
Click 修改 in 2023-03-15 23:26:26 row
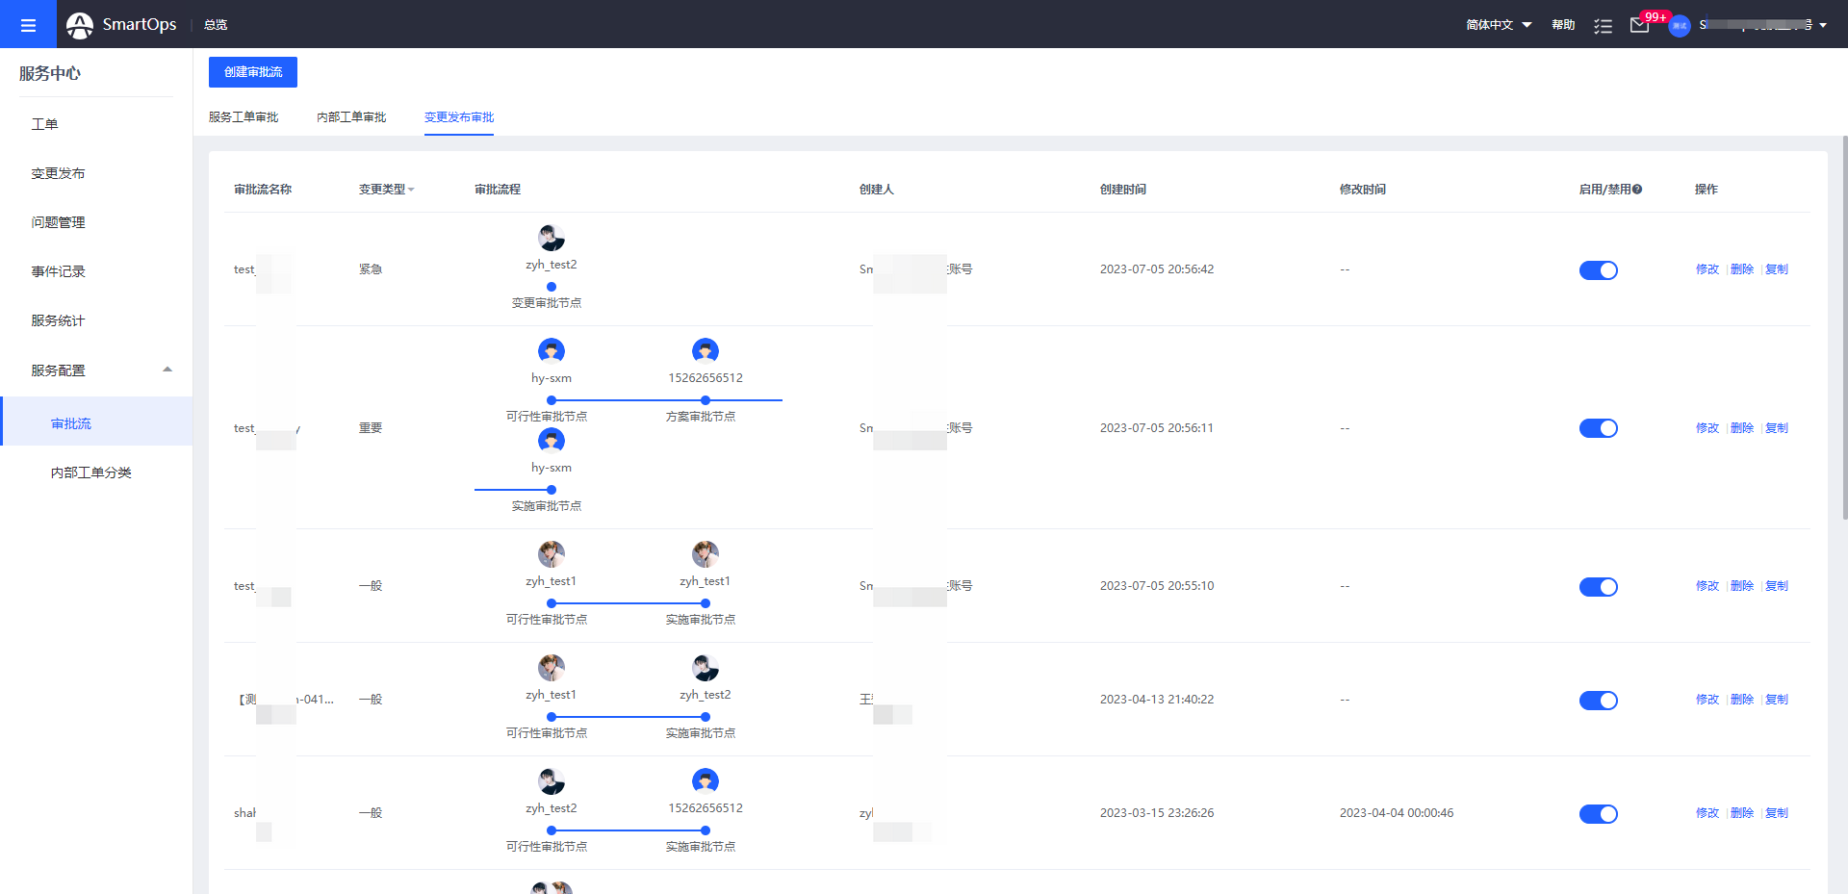click(x=1707, y=813)
